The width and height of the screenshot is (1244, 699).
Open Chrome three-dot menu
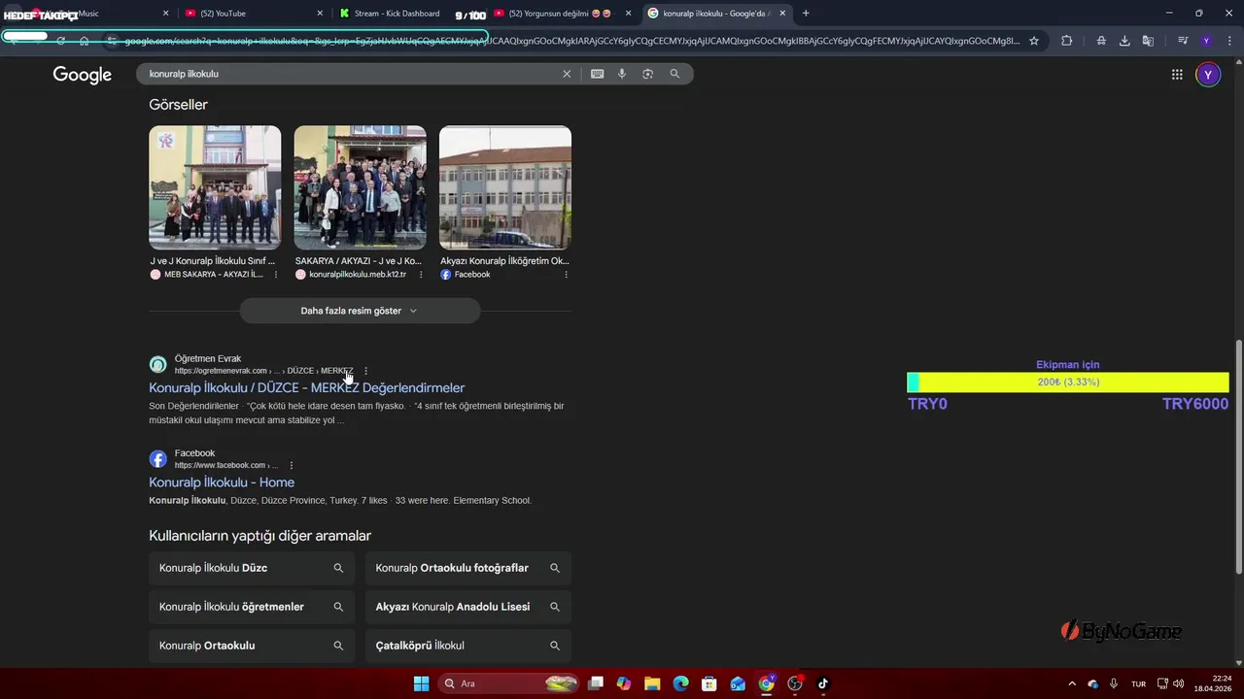(1227, 41)
